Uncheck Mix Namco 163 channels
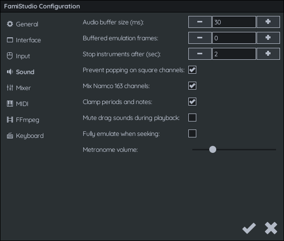Image resolution: width=284 pixels, height=241 pixels. [x=192, y=86]
